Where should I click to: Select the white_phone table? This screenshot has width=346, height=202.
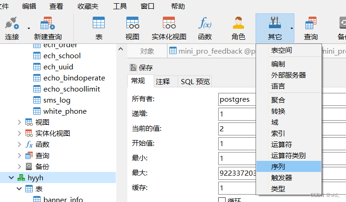pyautogui.click(x=65, y=111)
